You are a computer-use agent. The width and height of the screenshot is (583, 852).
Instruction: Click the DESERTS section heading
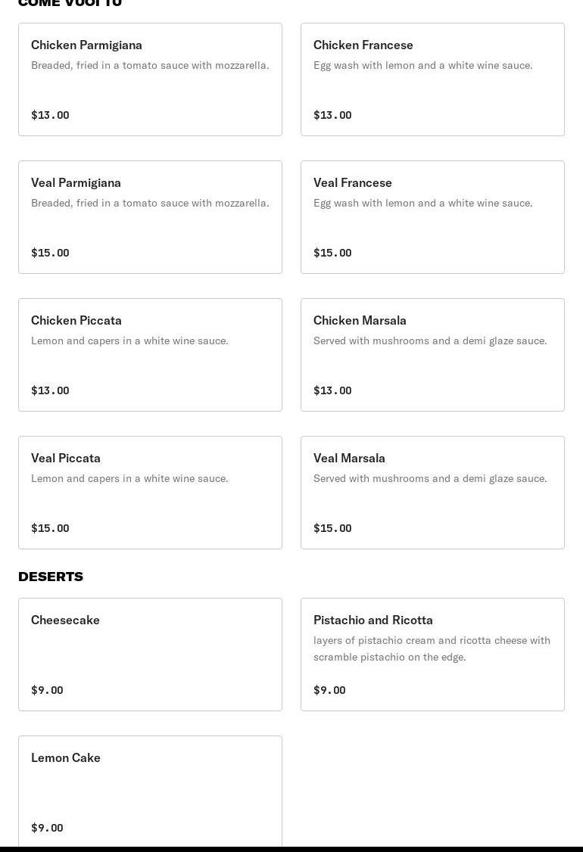click(x=51, y=577)
